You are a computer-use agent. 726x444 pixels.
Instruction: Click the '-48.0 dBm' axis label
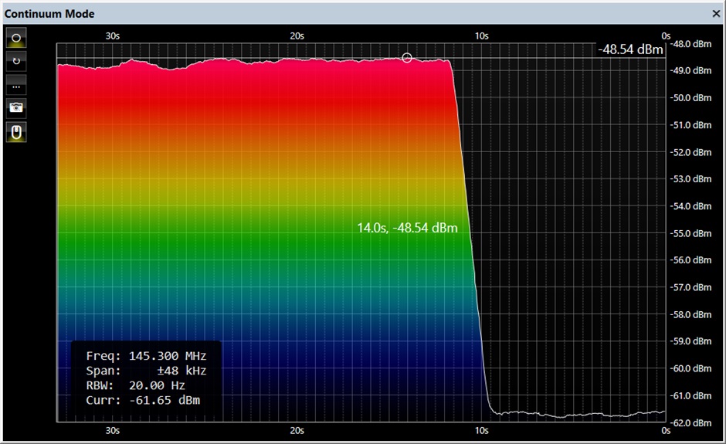pyautogui.click(x=690, y=44)
